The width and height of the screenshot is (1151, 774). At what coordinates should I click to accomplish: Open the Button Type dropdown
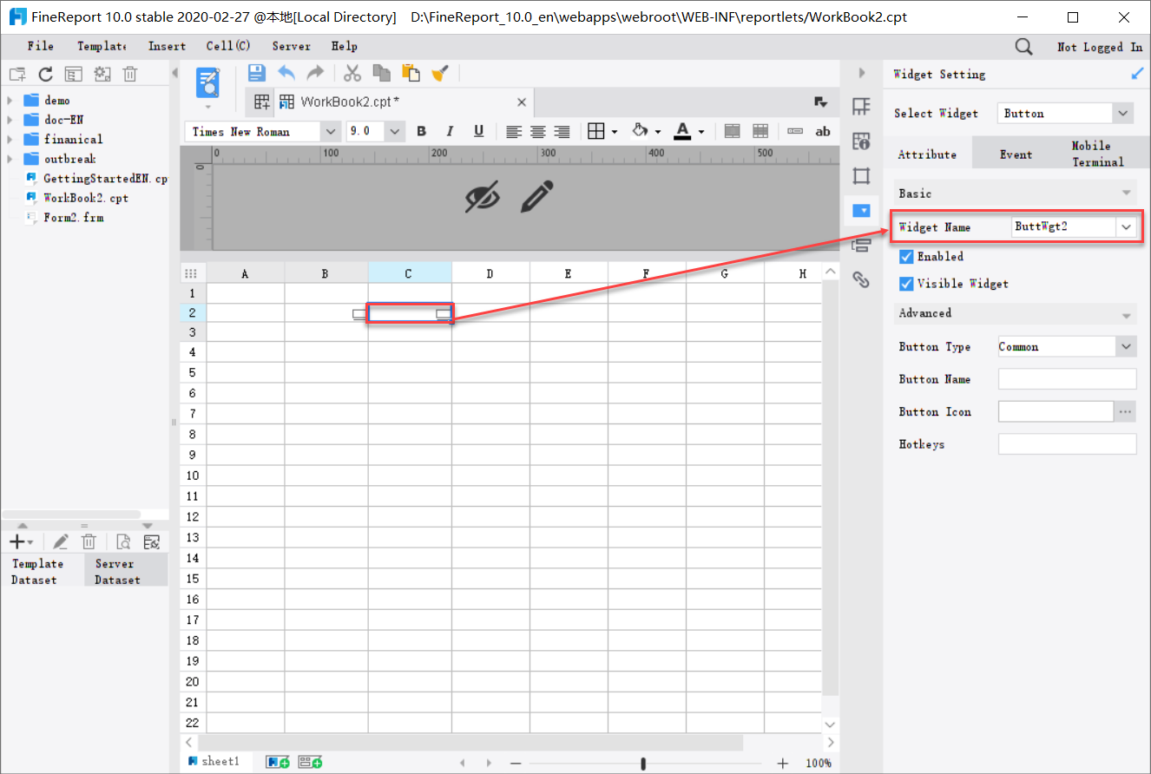(x=1126, y=346)
